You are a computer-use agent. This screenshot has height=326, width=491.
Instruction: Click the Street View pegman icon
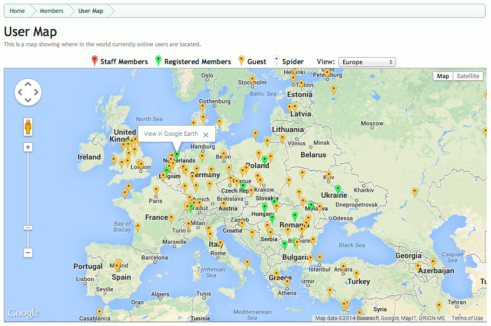[29, 128]
